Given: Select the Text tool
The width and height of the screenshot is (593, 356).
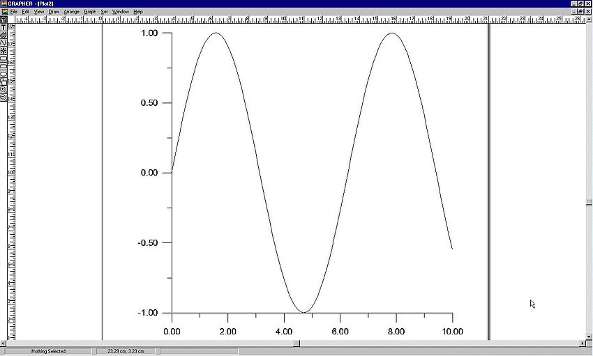Looking at the screenshot, I should pos(3,27).
